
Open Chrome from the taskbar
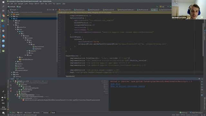[x=3, y=16]
